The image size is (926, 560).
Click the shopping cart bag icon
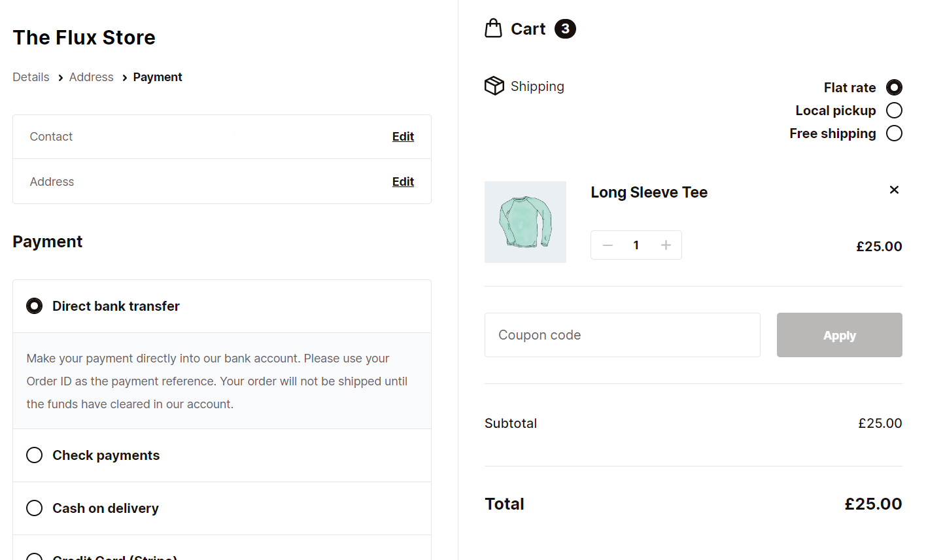[x=495, y=27]
